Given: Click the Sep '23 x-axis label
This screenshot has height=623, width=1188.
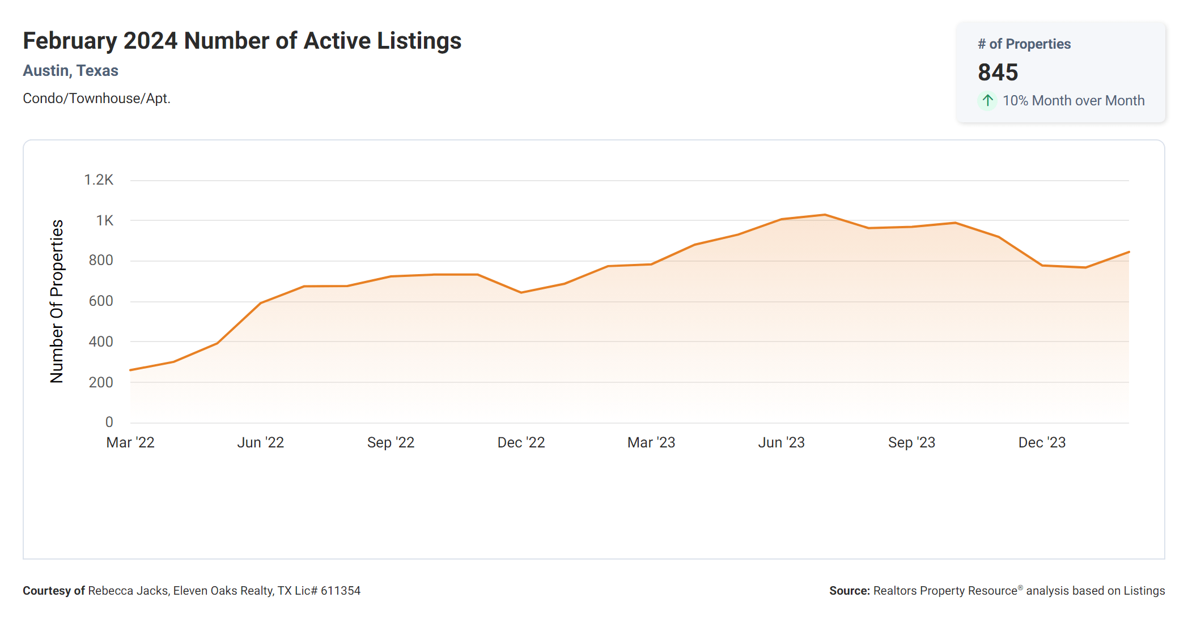Looking at the screenshot, I should click(911, 442).
